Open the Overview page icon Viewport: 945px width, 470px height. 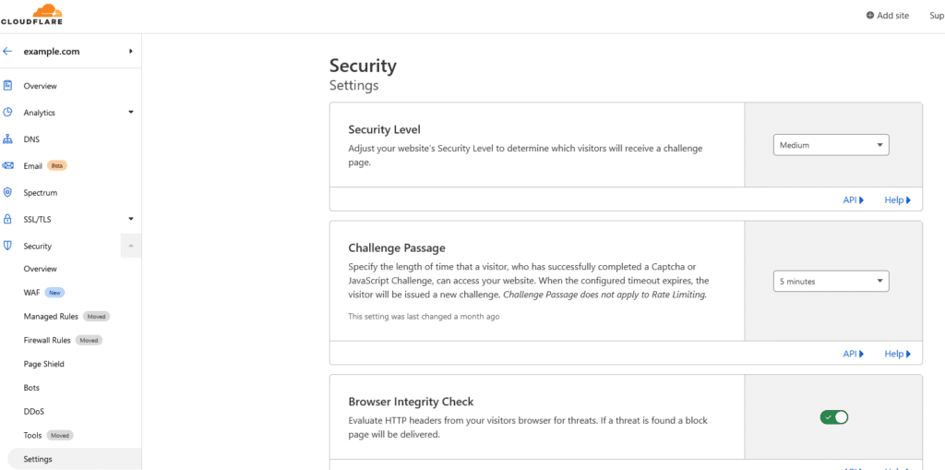point(7,86)
